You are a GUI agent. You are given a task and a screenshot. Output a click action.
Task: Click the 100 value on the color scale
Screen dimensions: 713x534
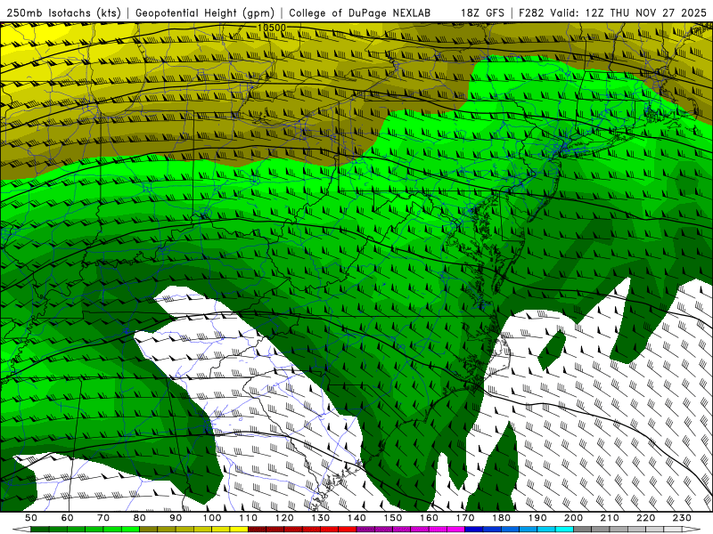212,518
